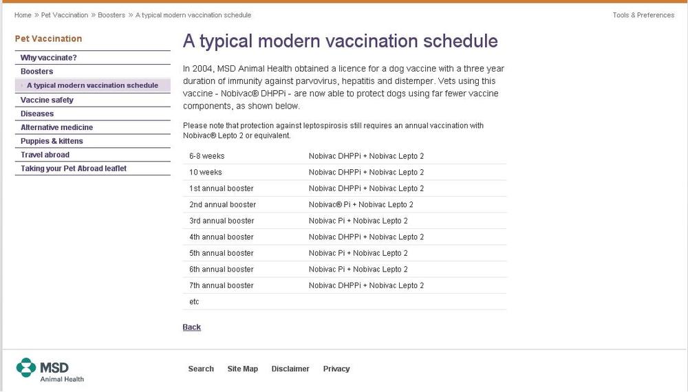The width and height of the screenshot is (688, 392).
Task: Select the highlighted typical modern vaccination schedule sidebar item
Action: [x=92, y=85]
